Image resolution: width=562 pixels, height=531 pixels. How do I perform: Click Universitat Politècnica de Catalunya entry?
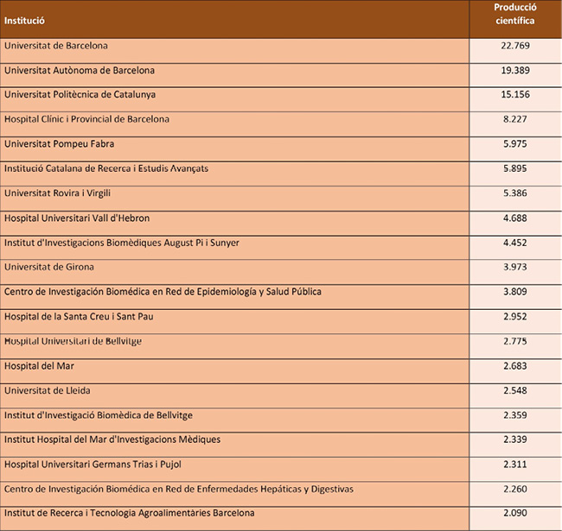pos(80,94)
